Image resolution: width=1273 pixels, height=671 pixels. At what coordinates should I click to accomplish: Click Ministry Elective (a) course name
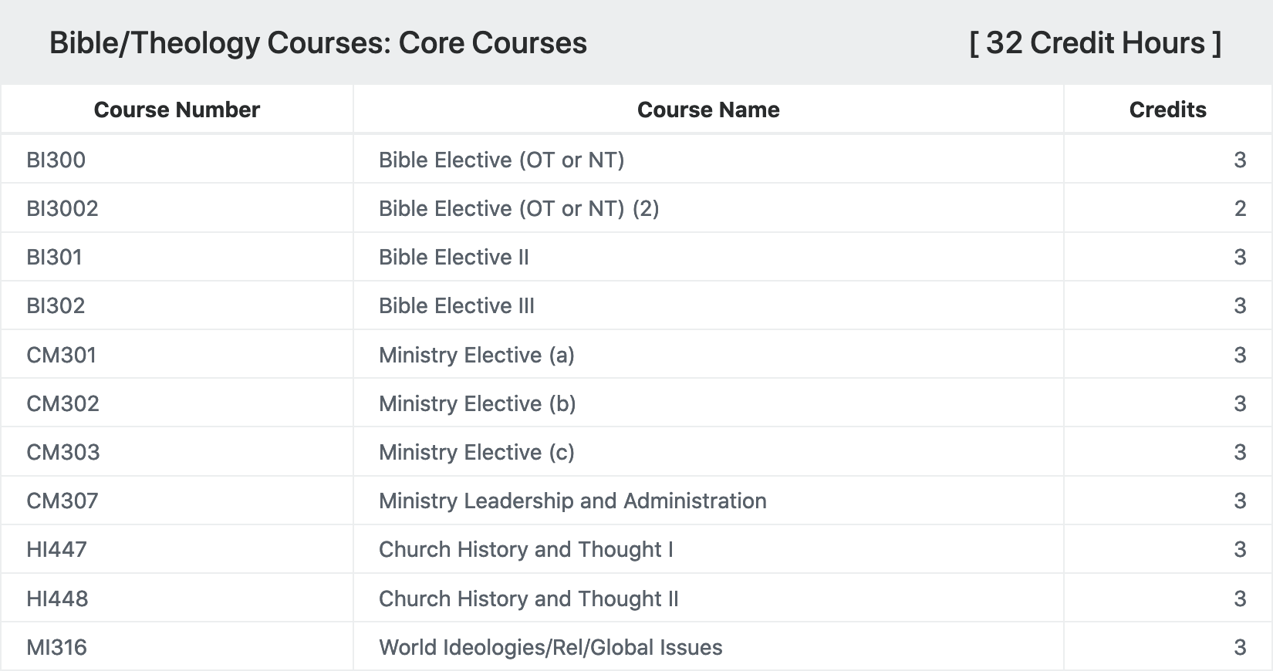coord(477,355)
